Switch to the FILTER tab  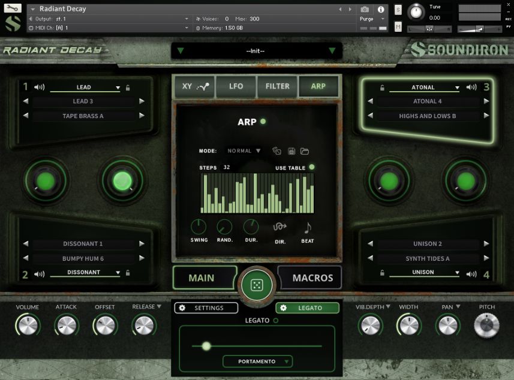click(277, 86)
